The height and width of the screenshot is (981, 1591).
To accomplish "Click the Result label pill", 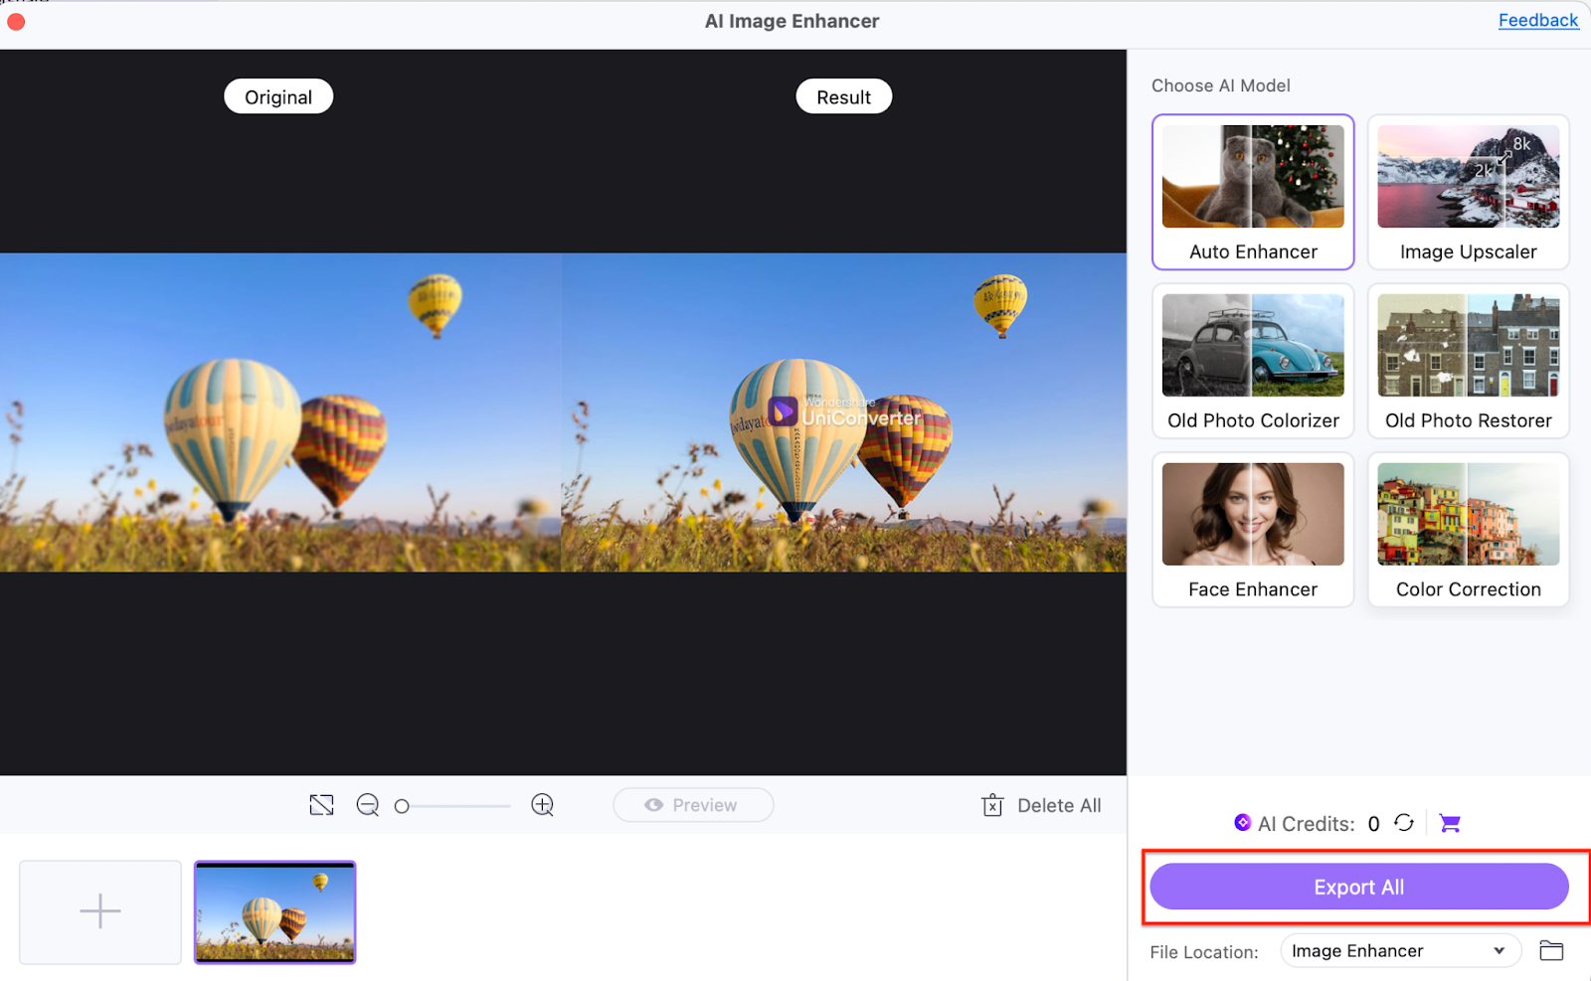I will [x=843, y=96].
